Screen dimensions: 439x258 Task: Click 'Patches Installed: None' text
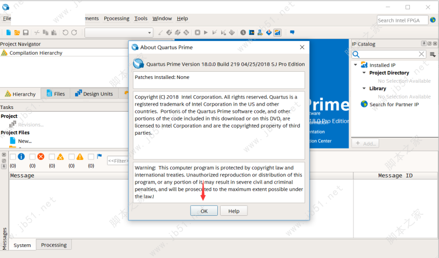coord(162,77)
